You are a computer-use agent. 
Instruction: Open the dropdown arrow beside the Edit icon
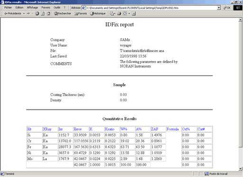tap(129, 13)
